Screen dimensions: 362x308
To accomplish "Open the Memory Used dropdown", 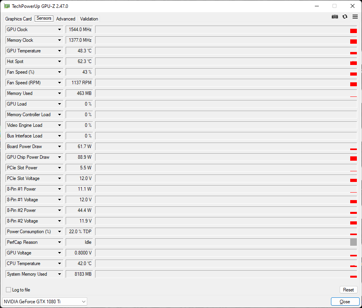I will tap(59, 93).
